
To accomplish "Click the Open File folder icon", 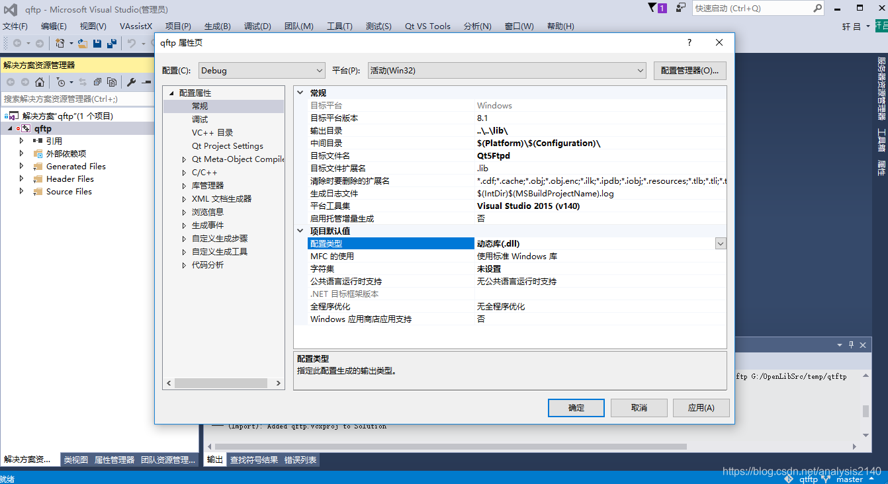I will pyautogui.click(x=83, y=43).
